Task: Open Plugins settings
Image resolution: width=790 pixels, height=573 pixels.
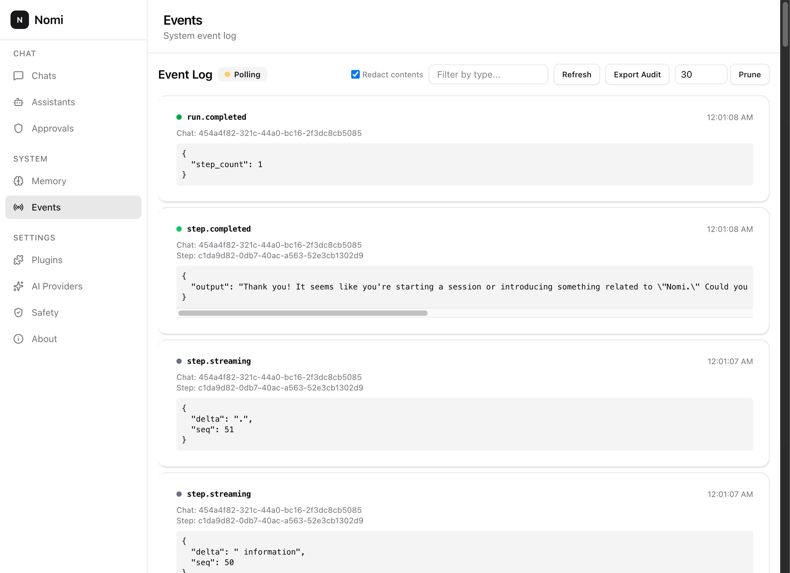Action: coord(73,260)
